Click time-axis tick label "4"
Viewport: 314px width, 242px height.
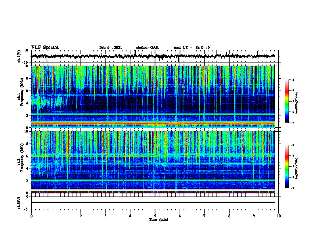(130, 216)
